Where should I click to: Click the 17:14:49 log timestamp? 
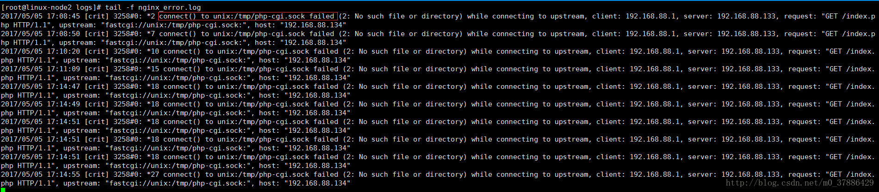pyautogui.click(x=63, y=104)
